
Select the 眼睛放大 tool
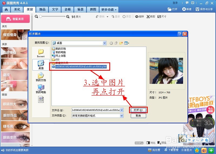15,104
